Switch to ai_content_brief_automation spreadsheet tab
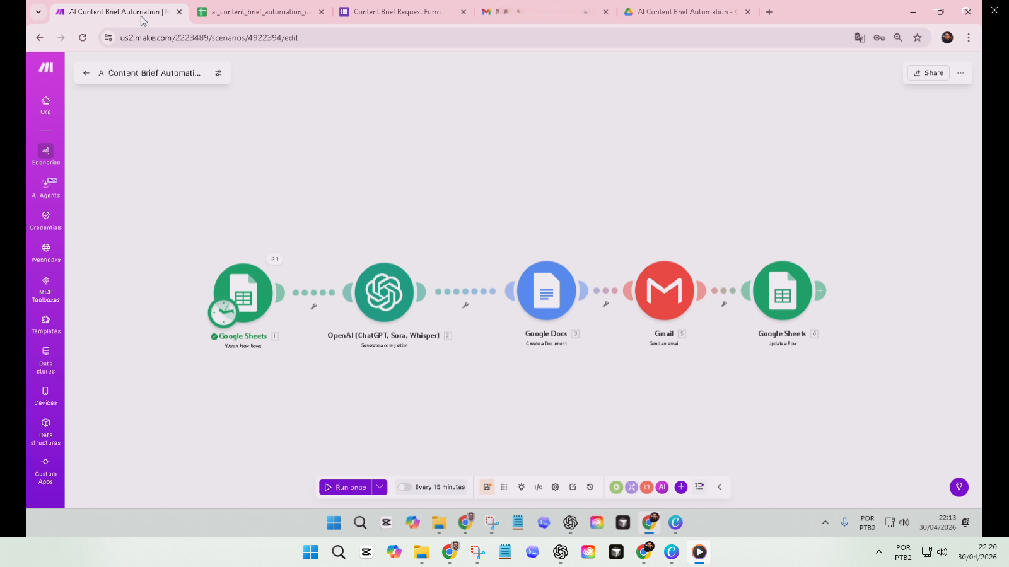 (261, 12)
